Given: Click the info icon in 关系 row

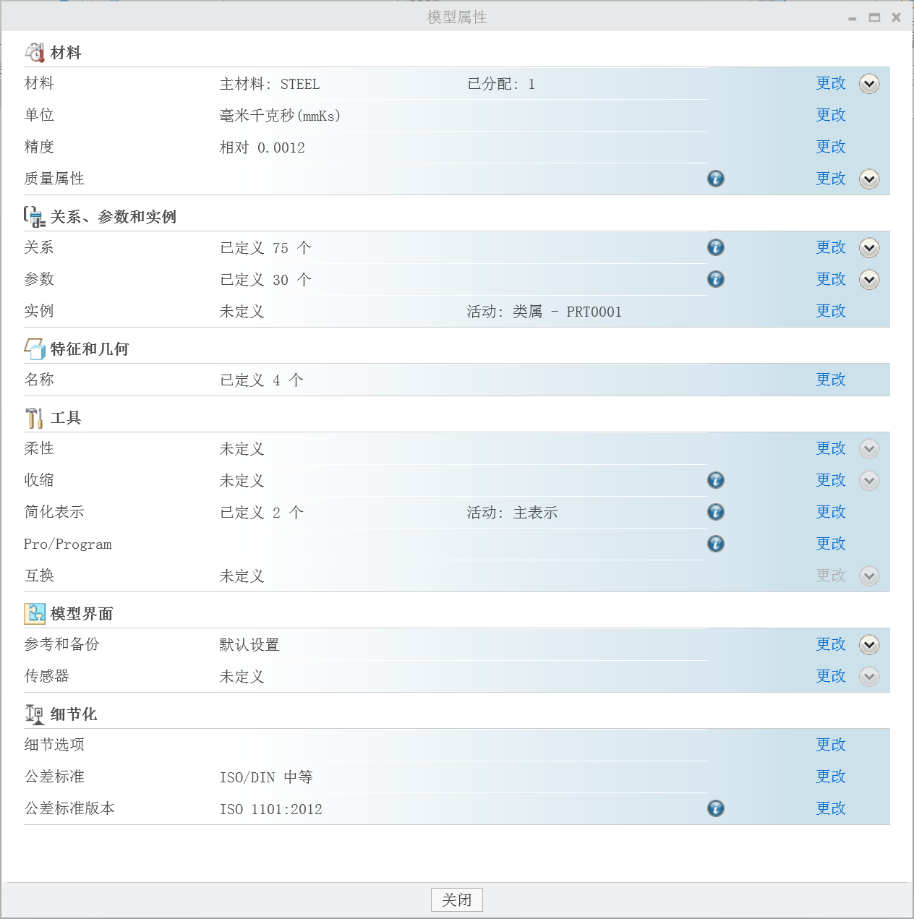Looking at the screenshot, I should tap(715, 247).
